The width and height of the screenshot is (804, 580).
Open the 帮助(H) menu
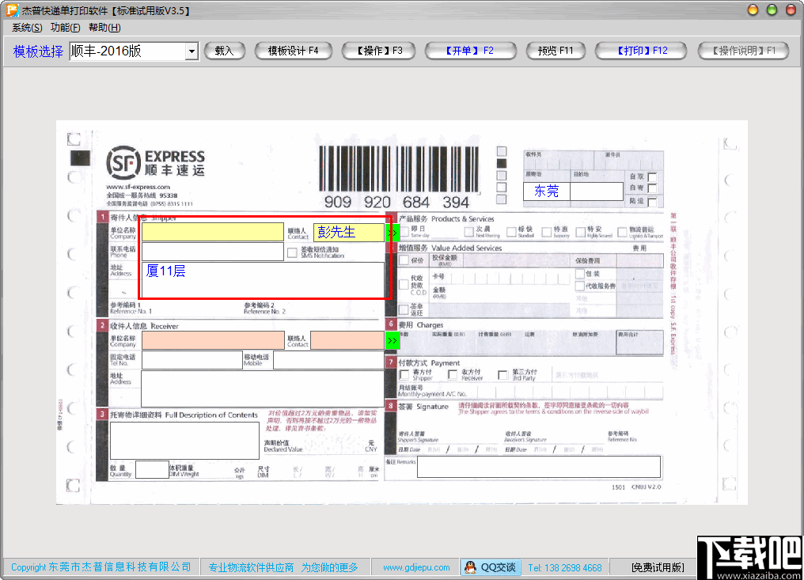click(x=104, y=28)
